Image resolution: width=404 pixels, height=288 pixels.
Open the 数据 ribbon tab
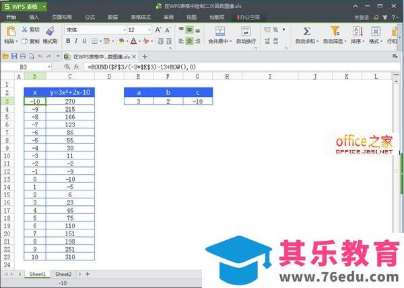pos(113,17)
